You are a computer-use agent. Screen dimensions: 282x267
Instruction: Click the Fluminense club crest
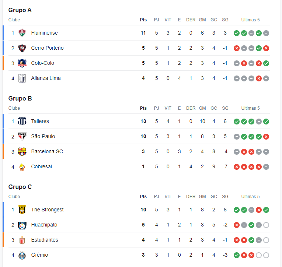click(22, 33)
